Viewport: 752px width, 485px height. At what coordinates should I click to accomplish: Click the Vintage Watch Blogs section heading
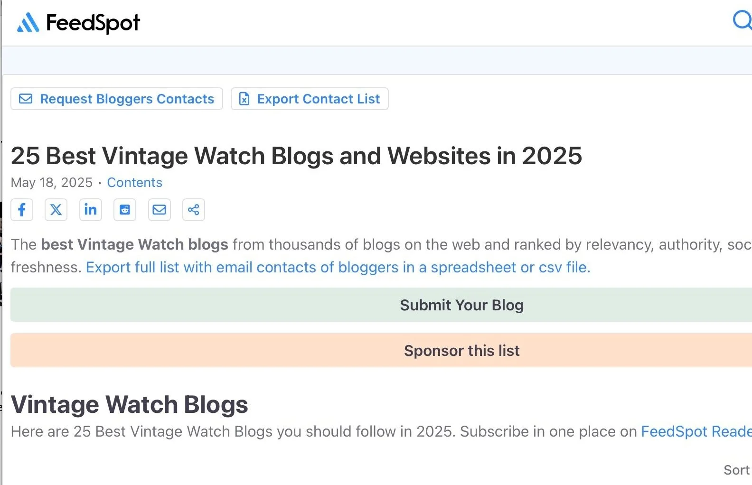pyautogui.click(x=129, y=404)
